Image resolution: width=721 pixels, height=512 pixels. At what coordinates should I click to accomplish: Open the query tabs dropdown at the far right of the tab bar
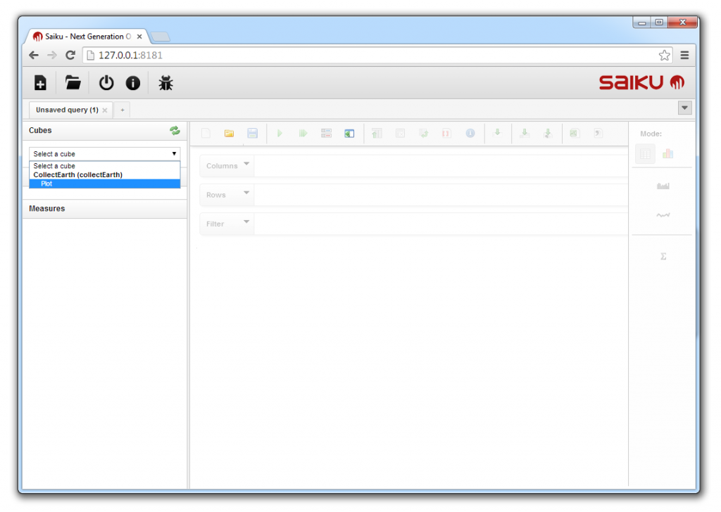pos(684,108)
